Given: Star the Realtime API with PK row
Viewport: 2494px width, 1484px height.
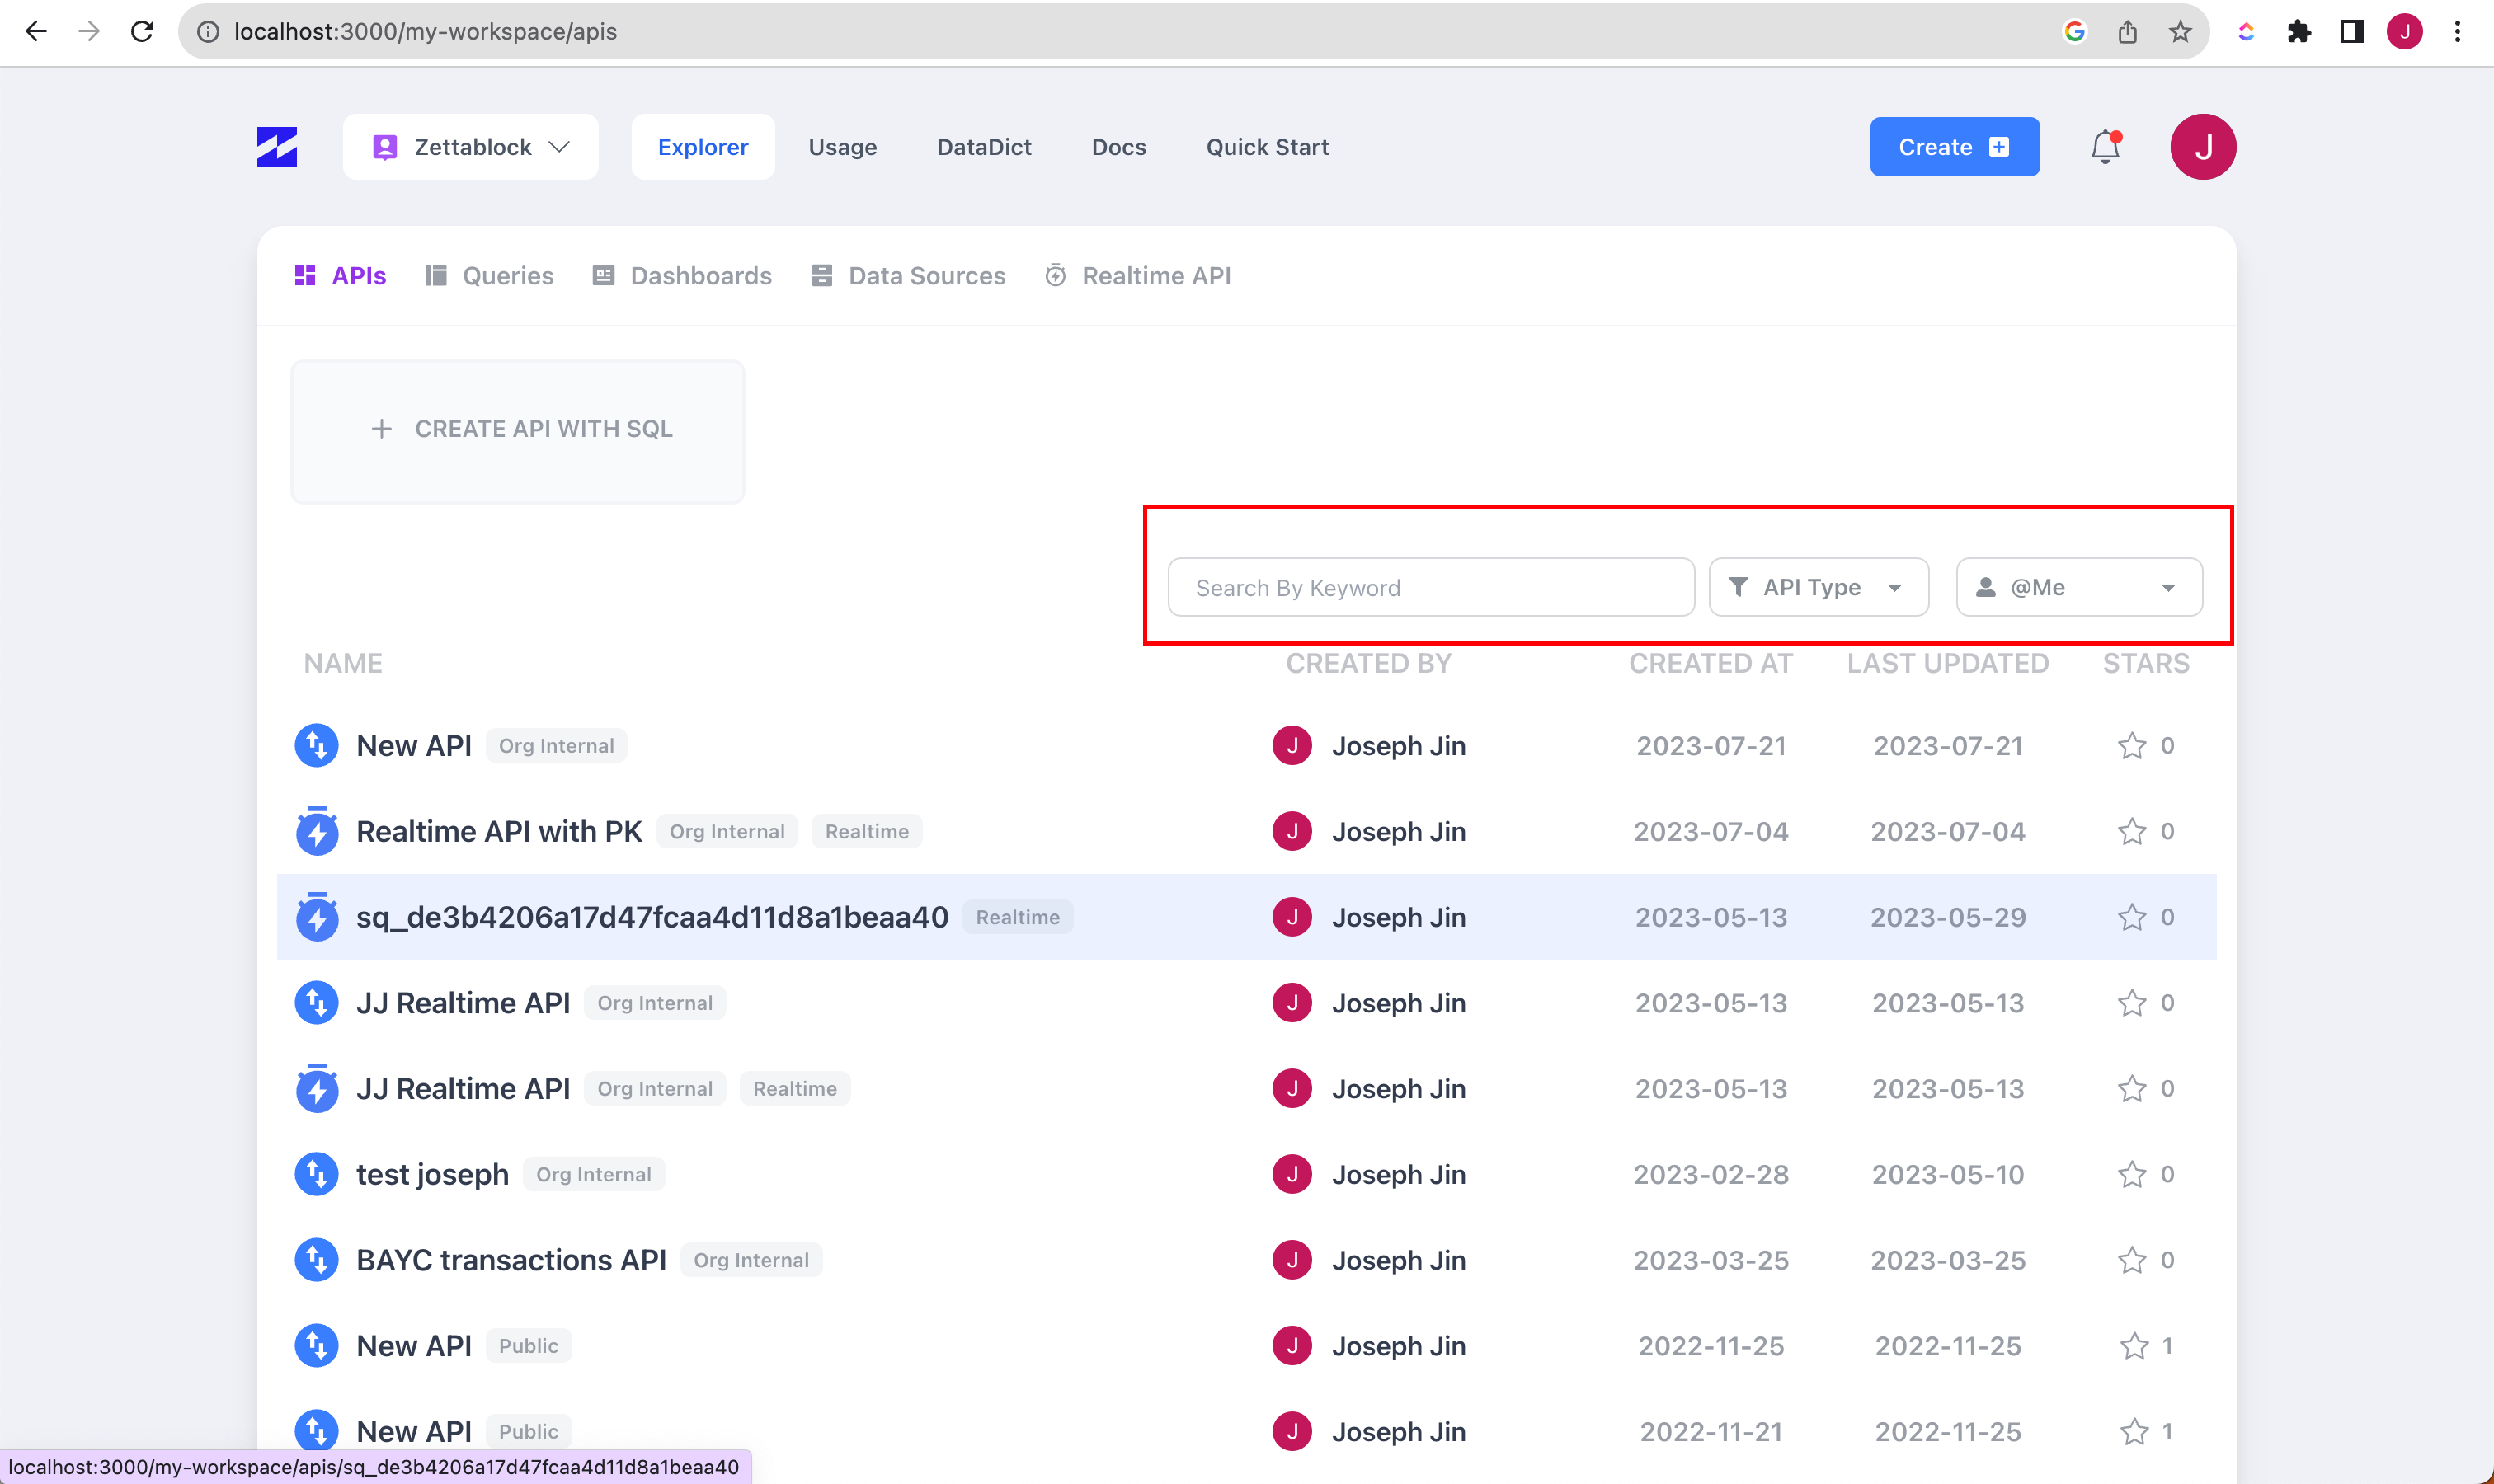Looking at the screenshot, I should click(x=2131, y=831).
